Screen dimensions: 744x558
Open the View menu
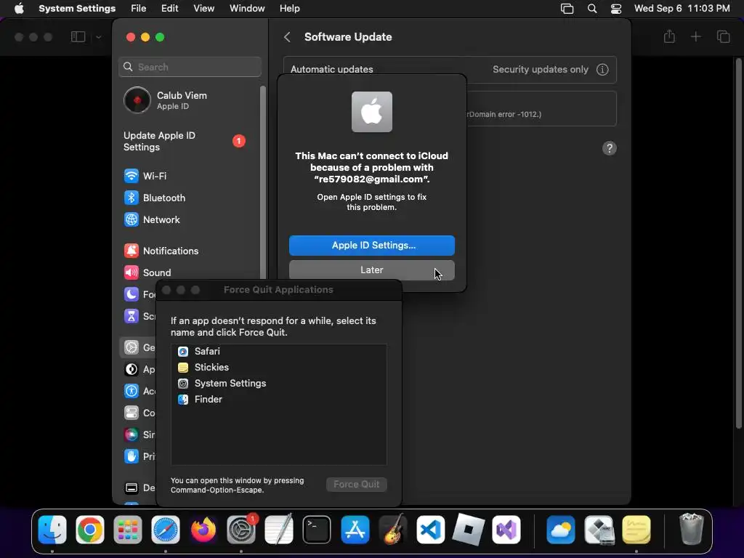[x=203, y=9]
